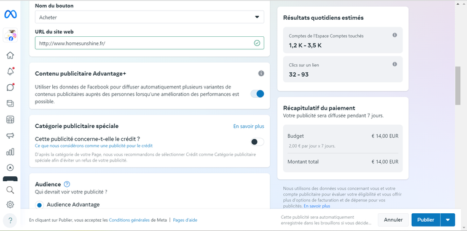This screenshot has height=231, width=467.
Task: Click info icon for Clics sur un lien
Action: tap(394, 64)
